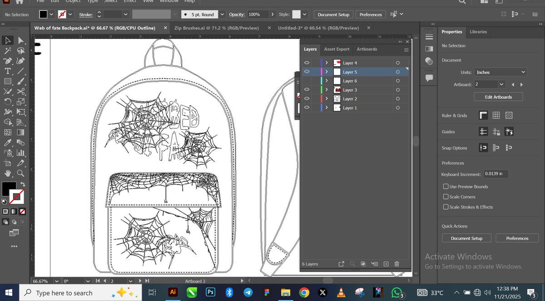Click the control bar fill color swatch

[x=43, y=15]
